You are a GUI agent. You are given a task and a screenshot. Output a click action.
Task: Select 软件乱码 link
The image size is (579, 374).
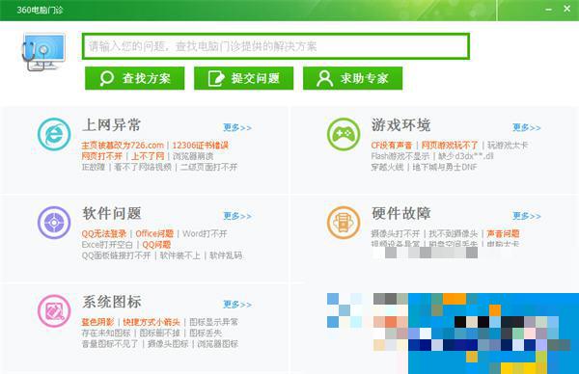[x=226, y=255]
